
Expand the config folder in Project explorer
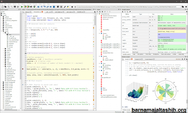(x=3, y=49)
